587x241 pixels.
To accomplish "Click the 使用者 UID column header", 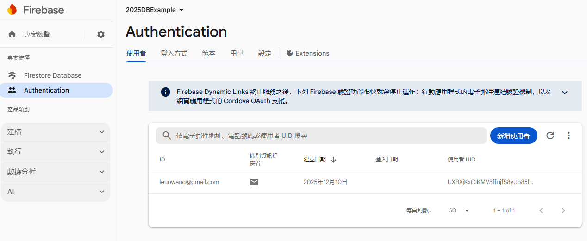I will 461,160.
